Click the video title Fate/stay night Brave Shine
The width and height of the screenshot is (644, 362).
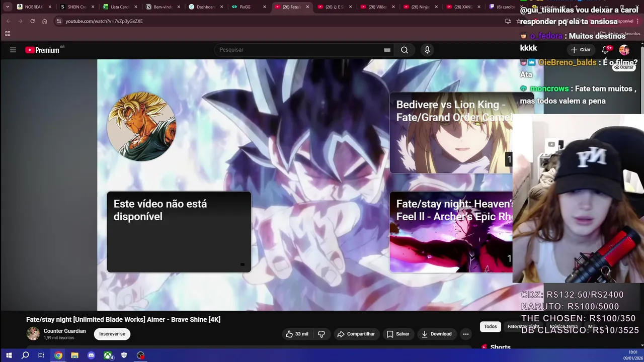(123, 319)
